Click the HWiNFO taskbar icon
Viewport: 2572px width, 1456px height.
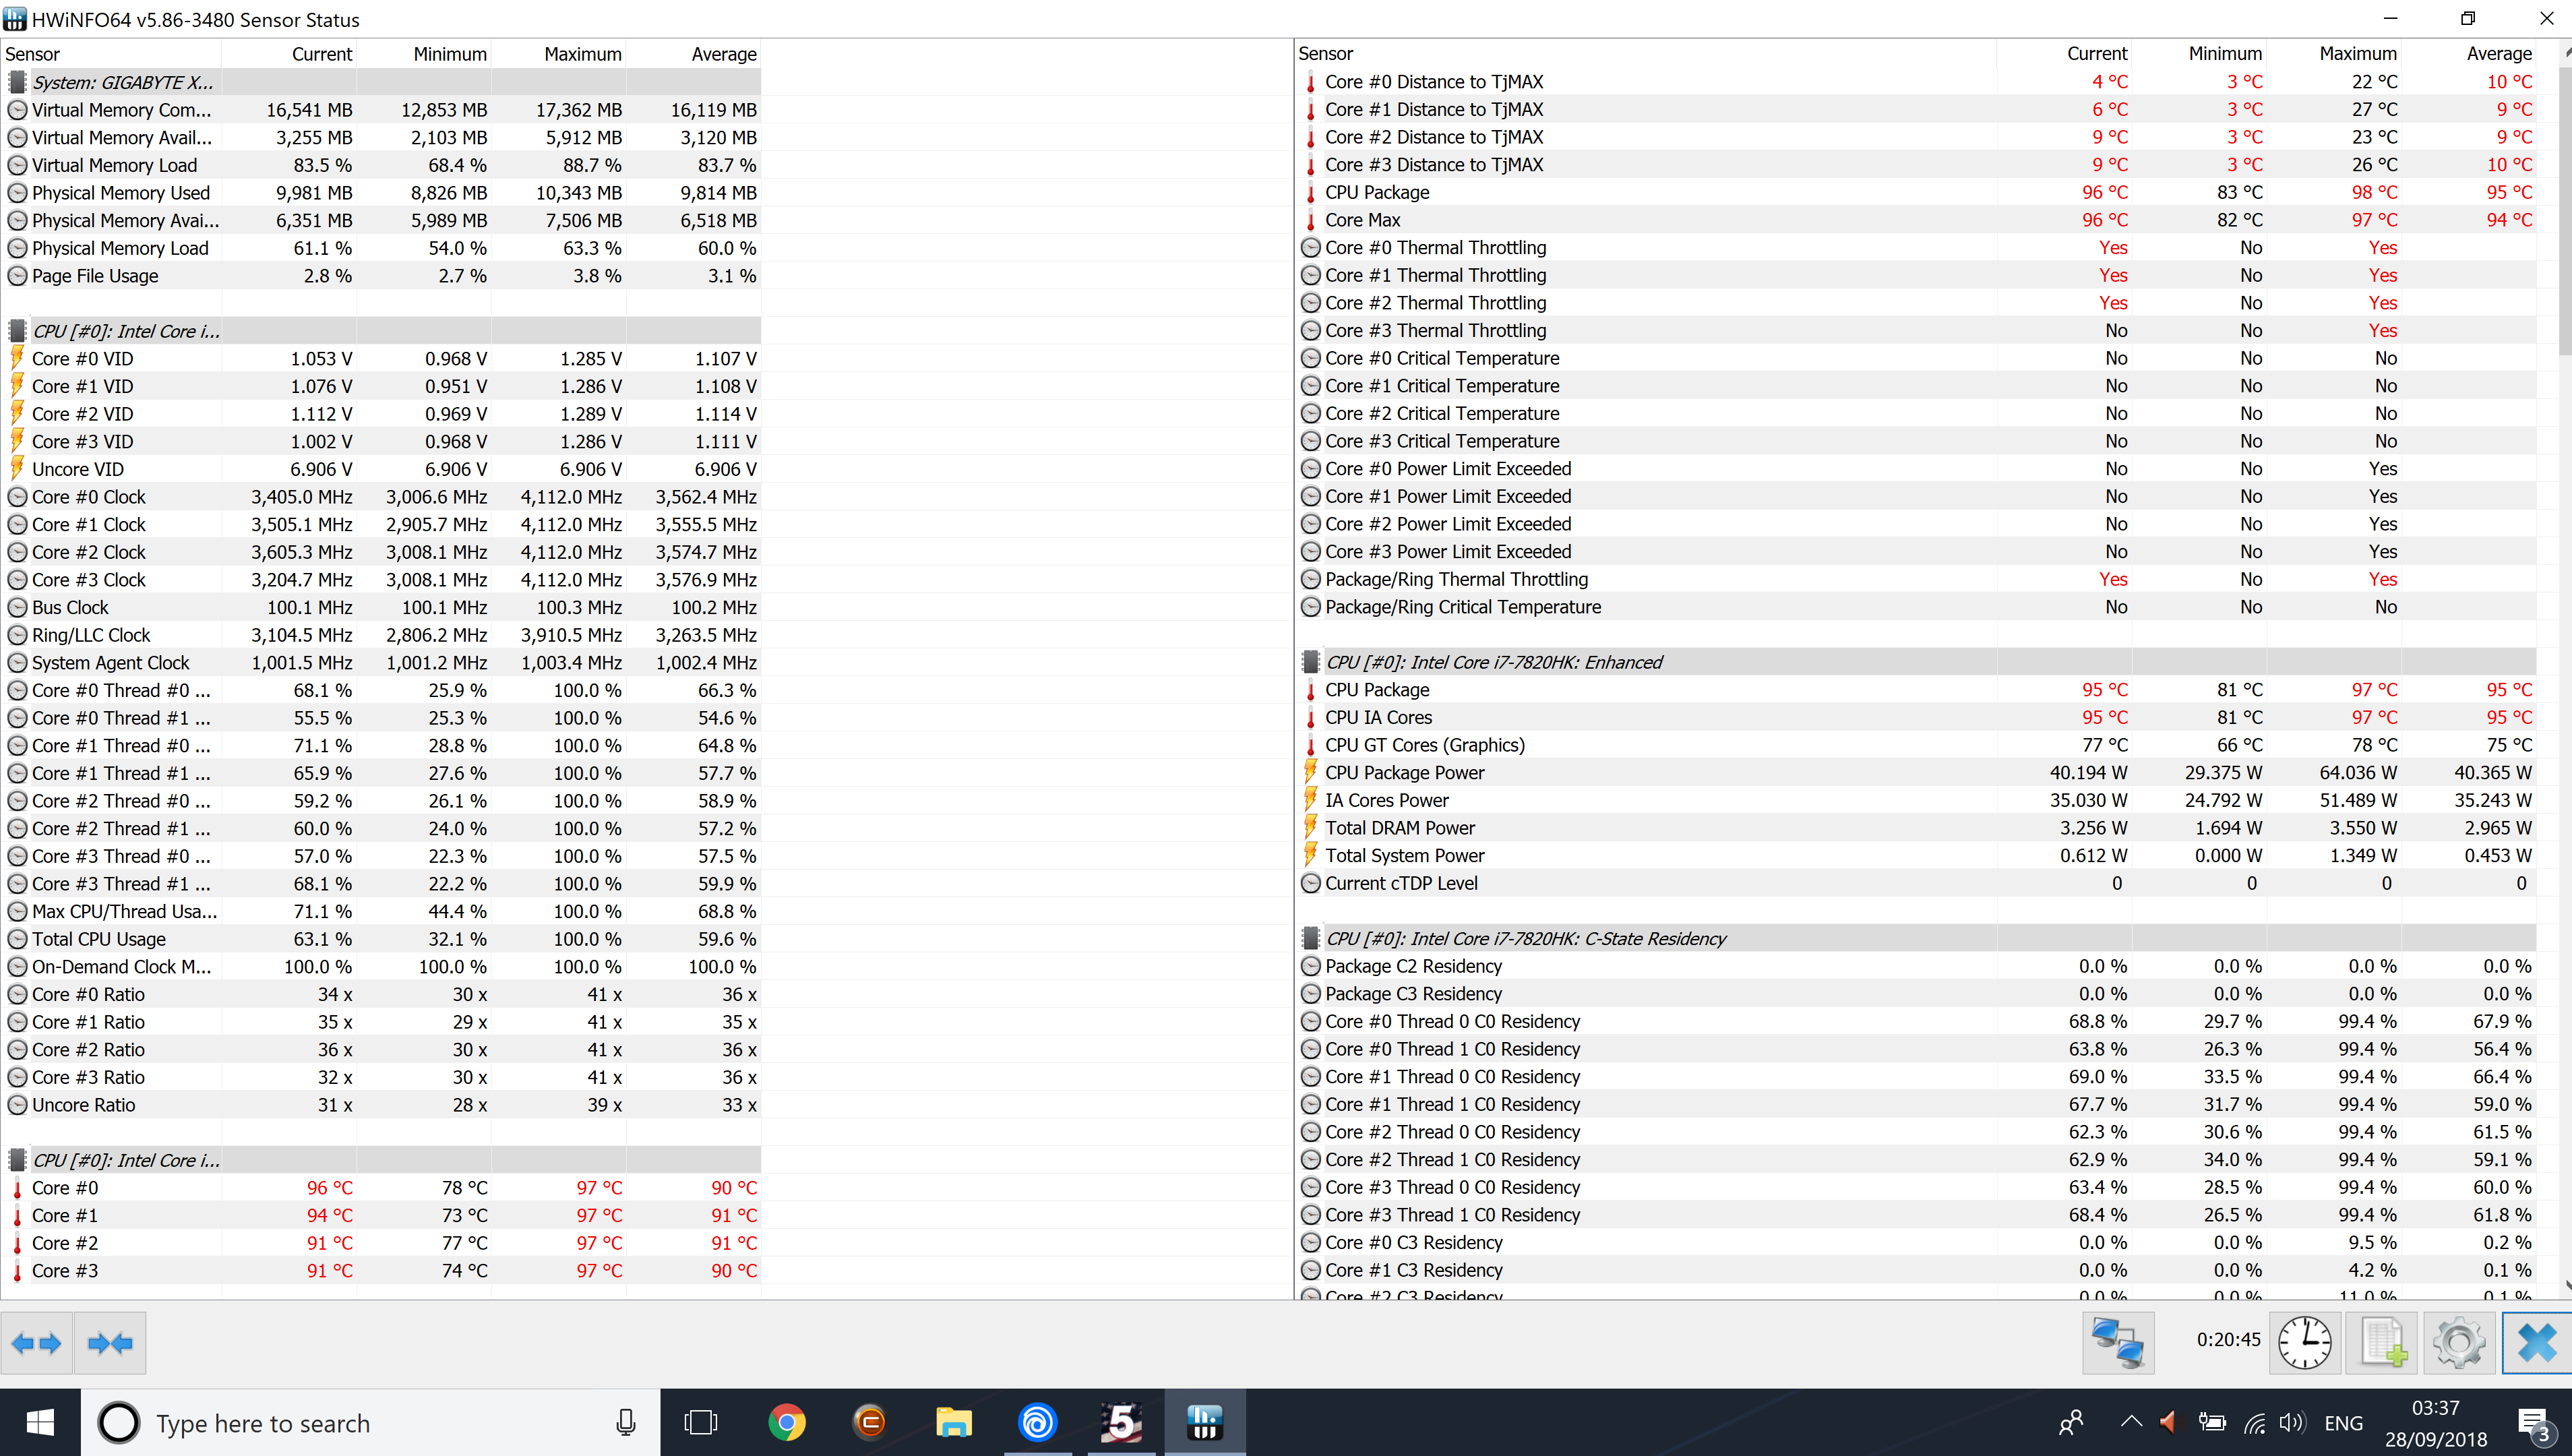tap(1204, 1422)
